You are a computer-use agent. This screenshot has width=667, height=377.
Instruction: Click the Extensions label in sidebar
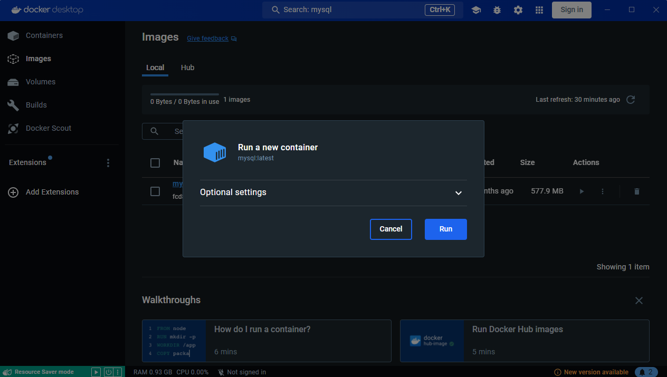tap(27, 162)
